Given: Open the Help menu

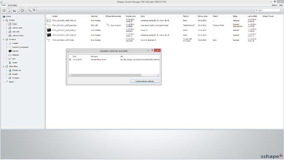Looking at the screenshot, I should (281, 5).
